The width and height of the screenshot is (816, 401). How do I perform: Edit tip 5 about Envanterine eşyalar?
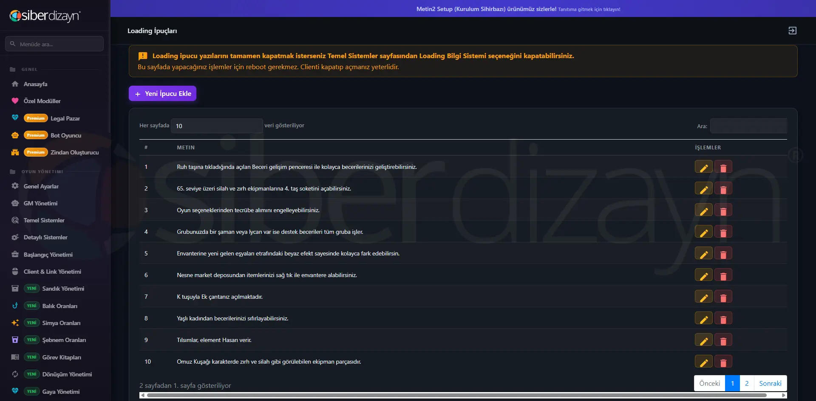703,253
